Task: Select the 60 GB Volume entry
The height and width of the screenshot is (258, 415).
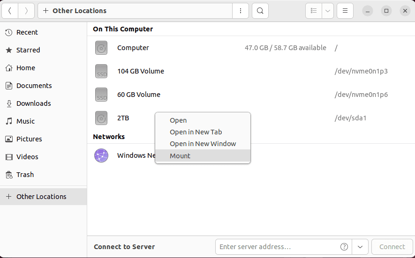Action: (139, 95)
